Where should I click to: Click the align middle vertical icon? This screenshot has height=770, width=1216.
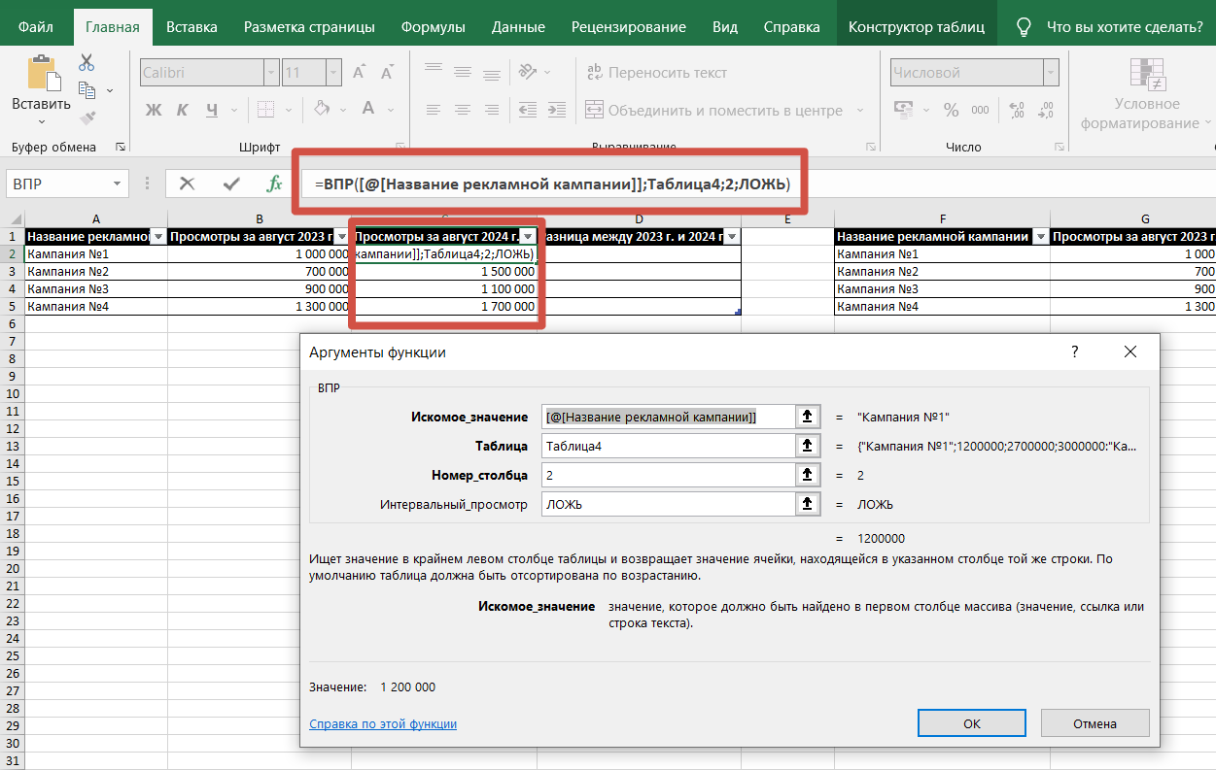(462, 72)
